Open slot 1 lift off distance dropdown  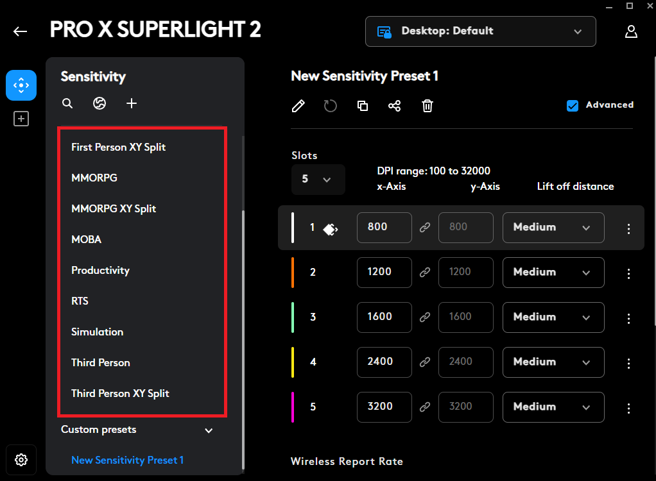(553, 227)
